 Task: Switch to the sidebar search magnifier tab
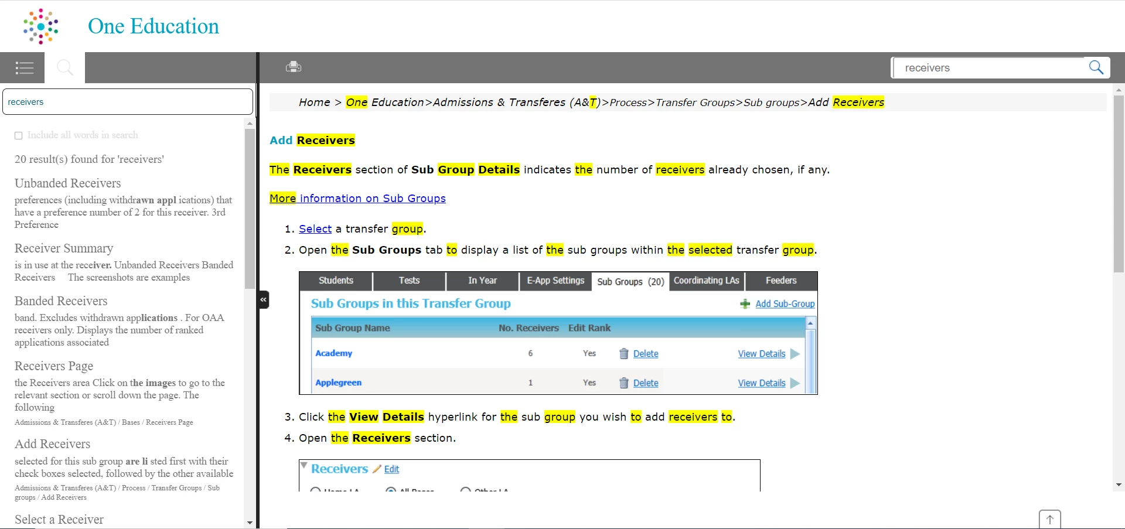coord(64,68)
